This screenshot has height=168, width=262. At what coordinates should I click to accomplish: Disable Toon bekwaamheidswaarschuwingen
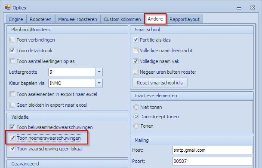[12, 127]
